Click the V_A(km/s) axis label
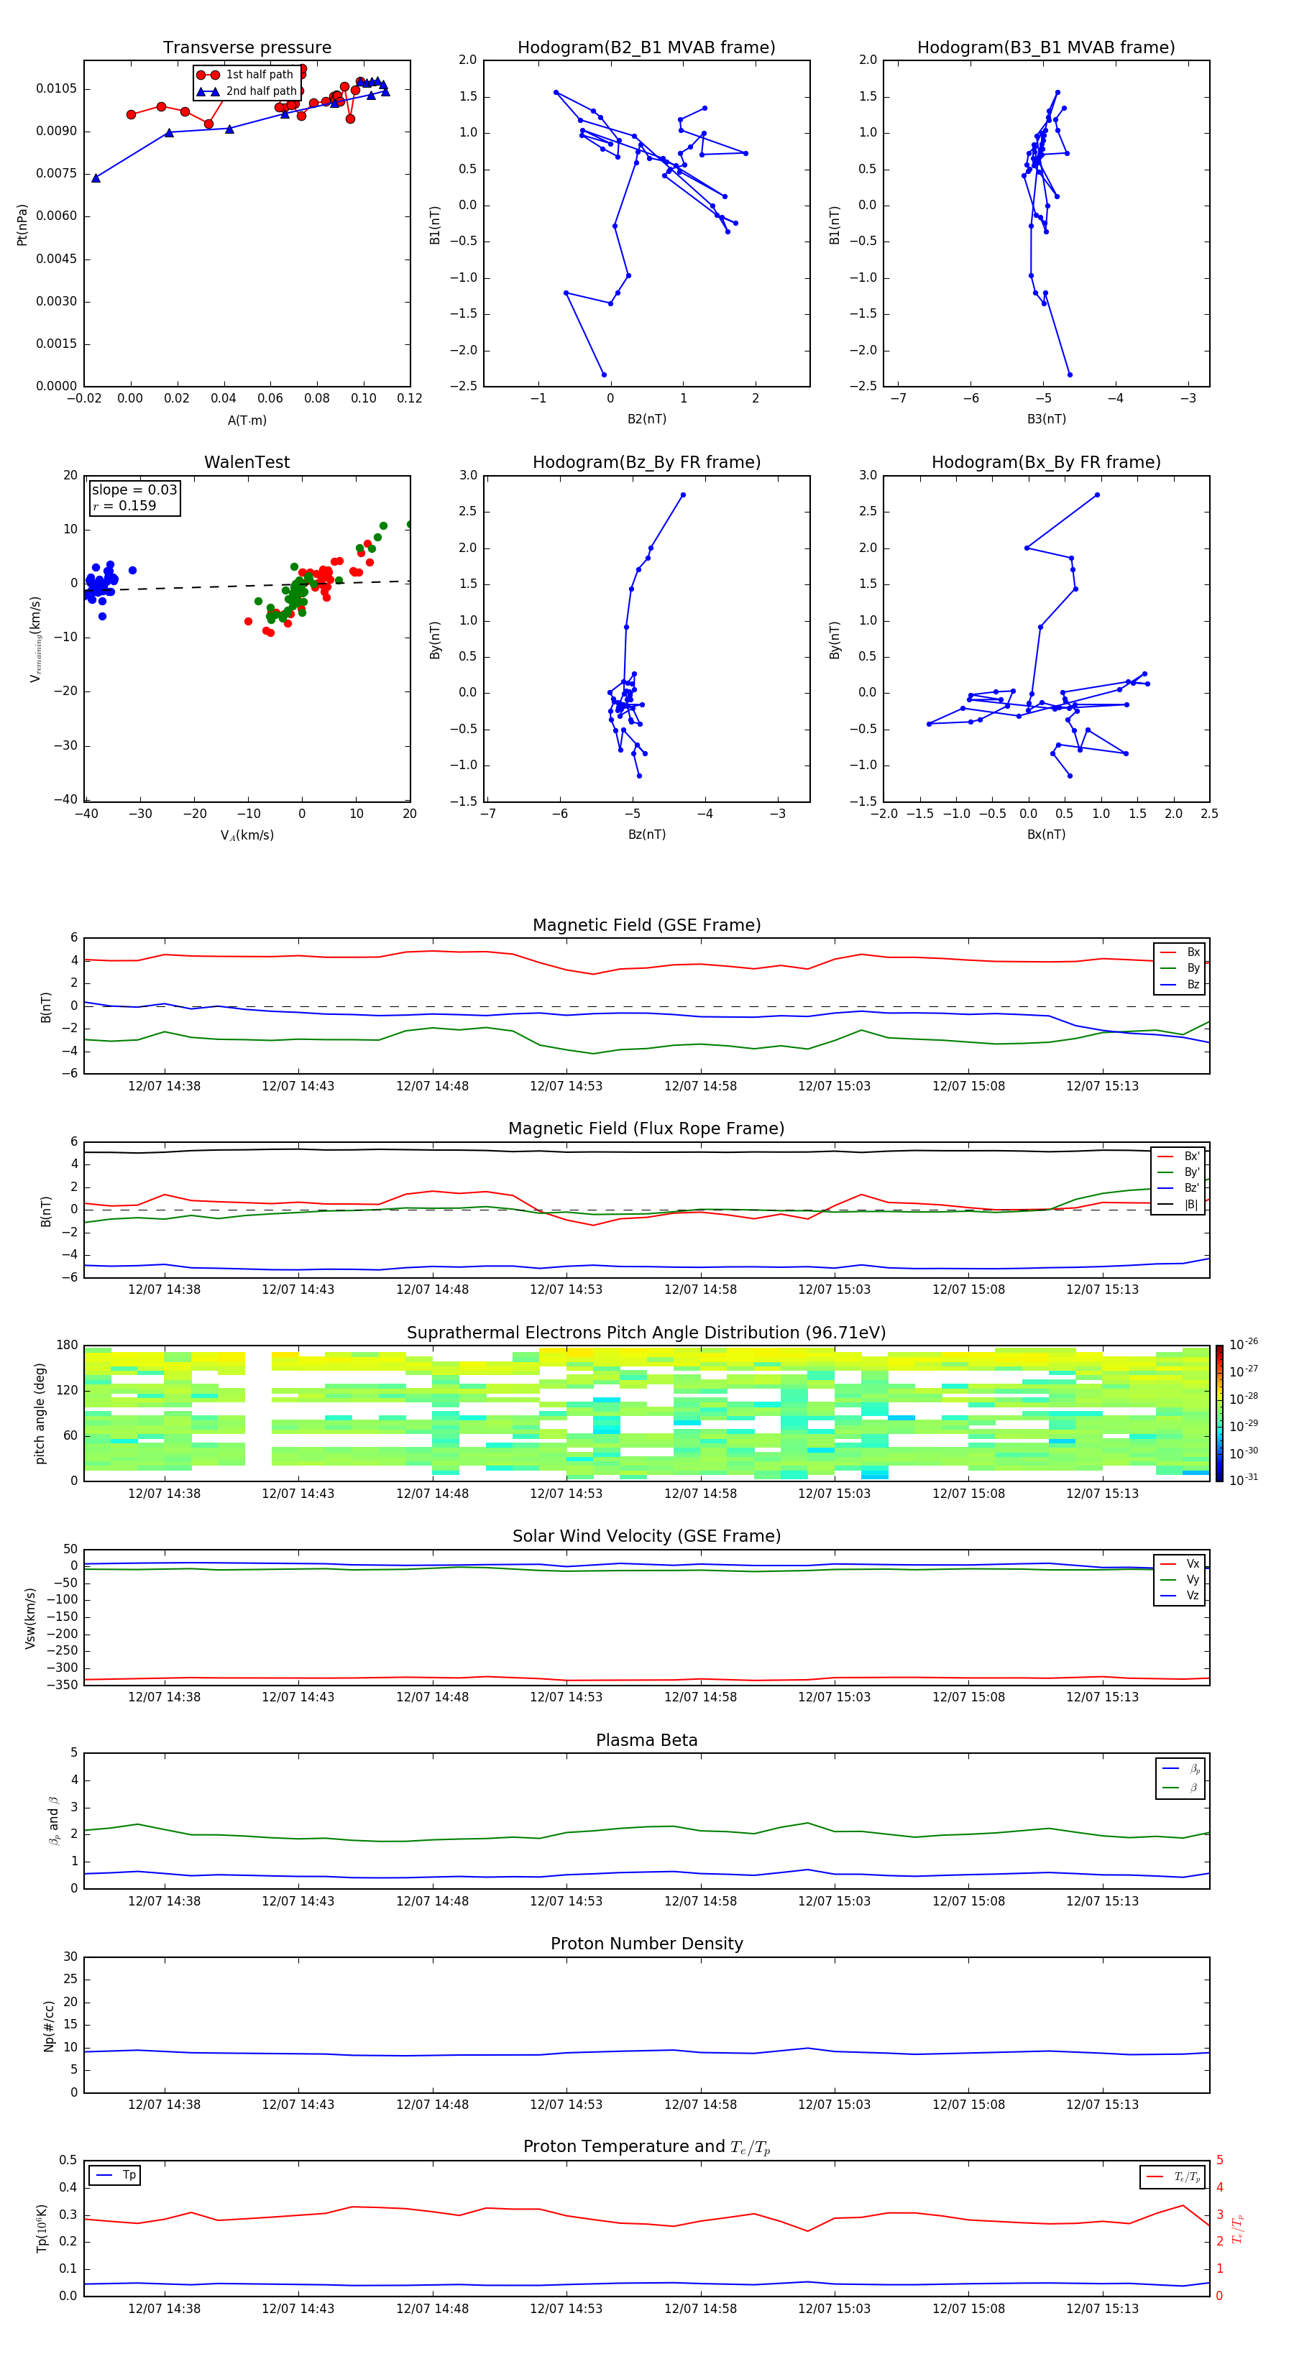 247,835
